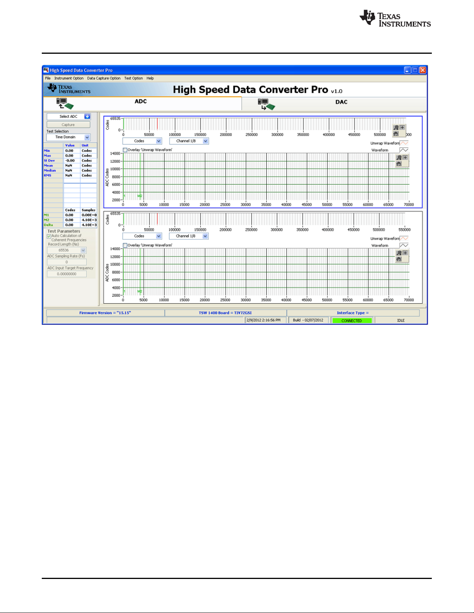Select pan hand tool in top overview graph palette
This screenshot has height=613, width=474.
point(396,133)
